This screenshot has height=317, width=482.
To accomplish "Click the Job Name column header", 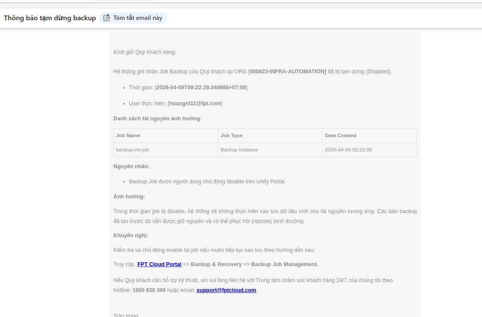I will tap(128, 135).
